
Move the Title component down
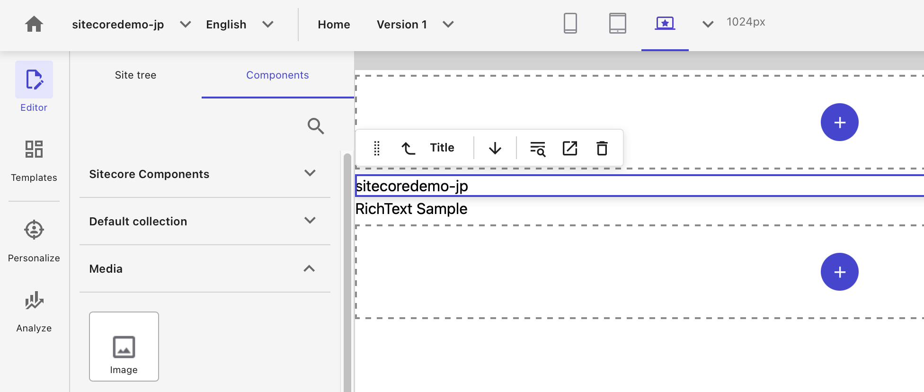pos(495,148)
